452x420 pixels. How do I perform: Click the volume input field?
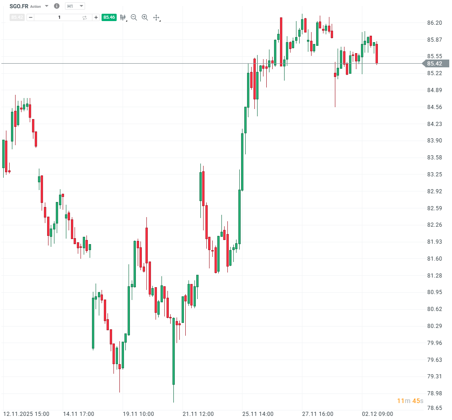click(59, 17)
